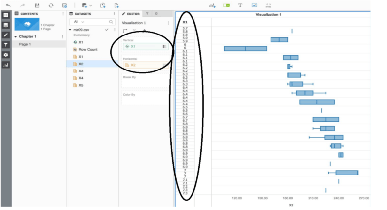Select the Row Count metric
Image resolution: width=387 pixels, height=210 pixels.
click(88, 50)
